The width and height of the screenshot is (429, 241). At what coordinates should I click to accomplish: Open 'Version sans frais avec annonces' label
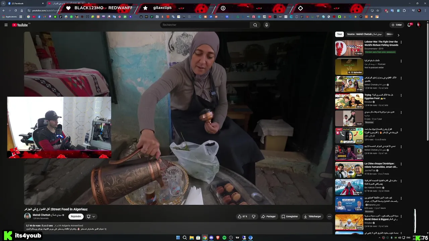(380, 52)
